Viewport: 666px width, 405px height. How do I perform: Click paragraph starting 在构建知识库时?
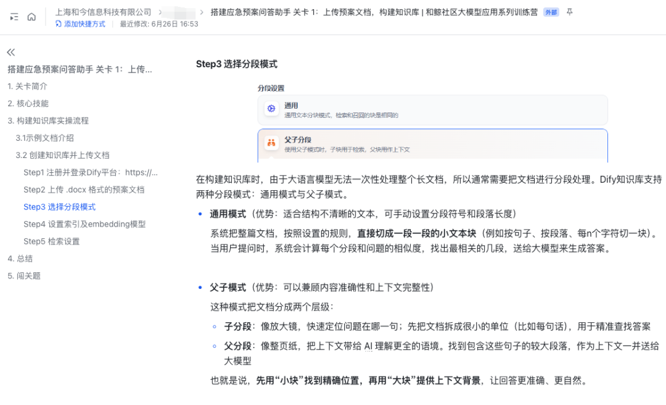click(x=429, y=187)
